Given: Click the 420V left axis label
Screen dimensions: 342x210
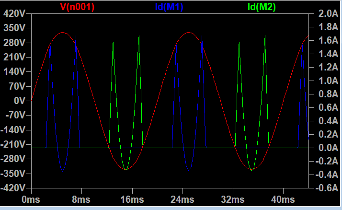Looking at the screenshot, I should pyautogui.click(x=14, y=14).
